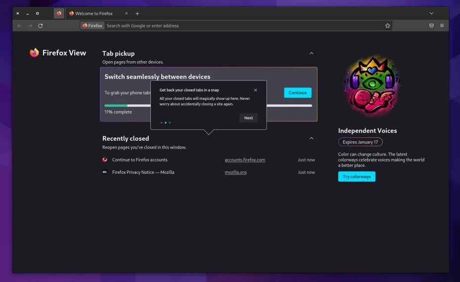Image resolution: width=460 pixels, height=282 pixels.
Task: Bookmark this page with the star icon
Action: click(388, 26)
